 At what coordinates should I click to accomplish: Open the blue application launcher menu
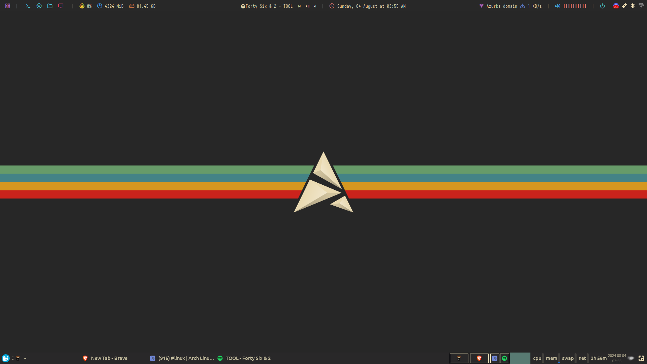pyautogui.click(x=6, y=358)
